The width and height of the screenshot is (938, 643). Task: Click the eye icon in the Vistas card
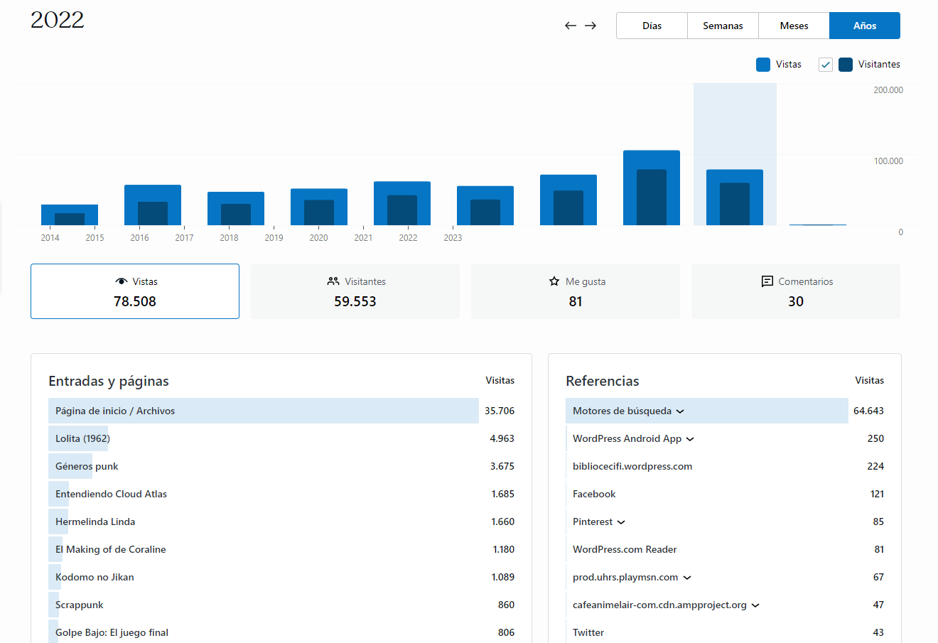[122, 281]
